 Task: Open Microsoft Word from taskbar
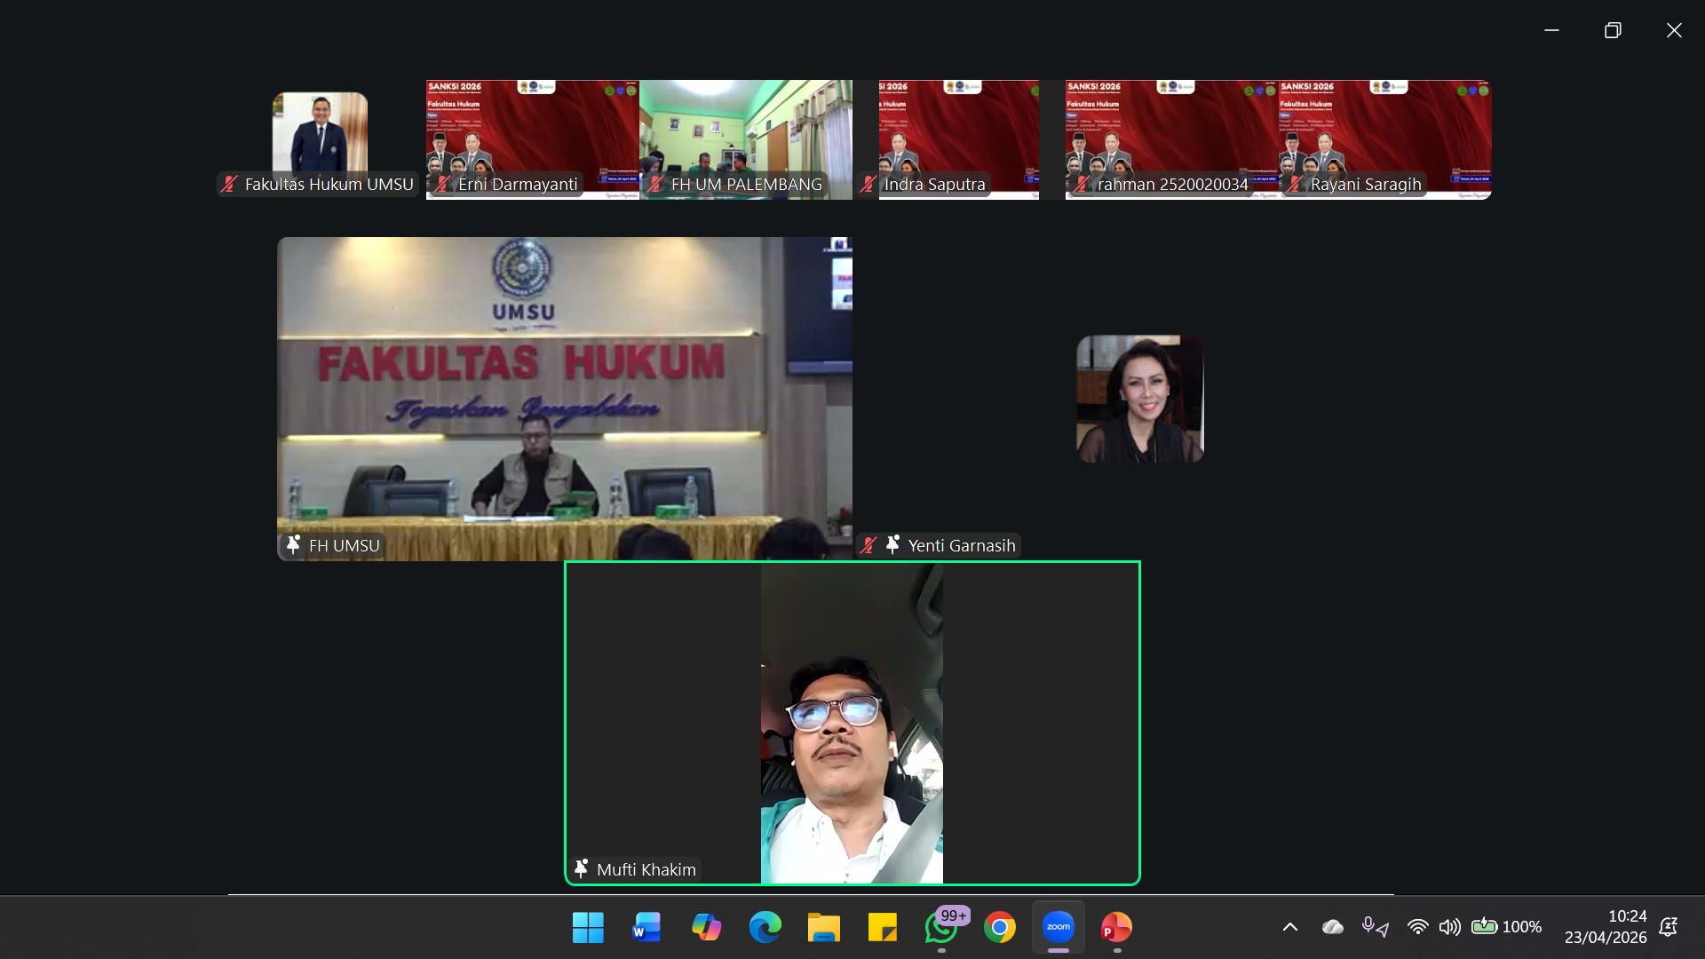(646, 928)
